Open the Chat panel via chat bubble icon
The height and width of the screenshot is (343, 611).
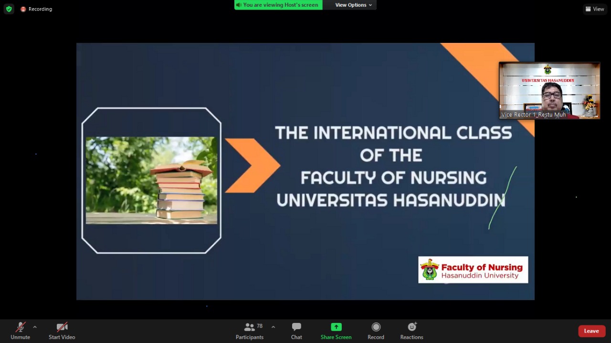(296, 331)
